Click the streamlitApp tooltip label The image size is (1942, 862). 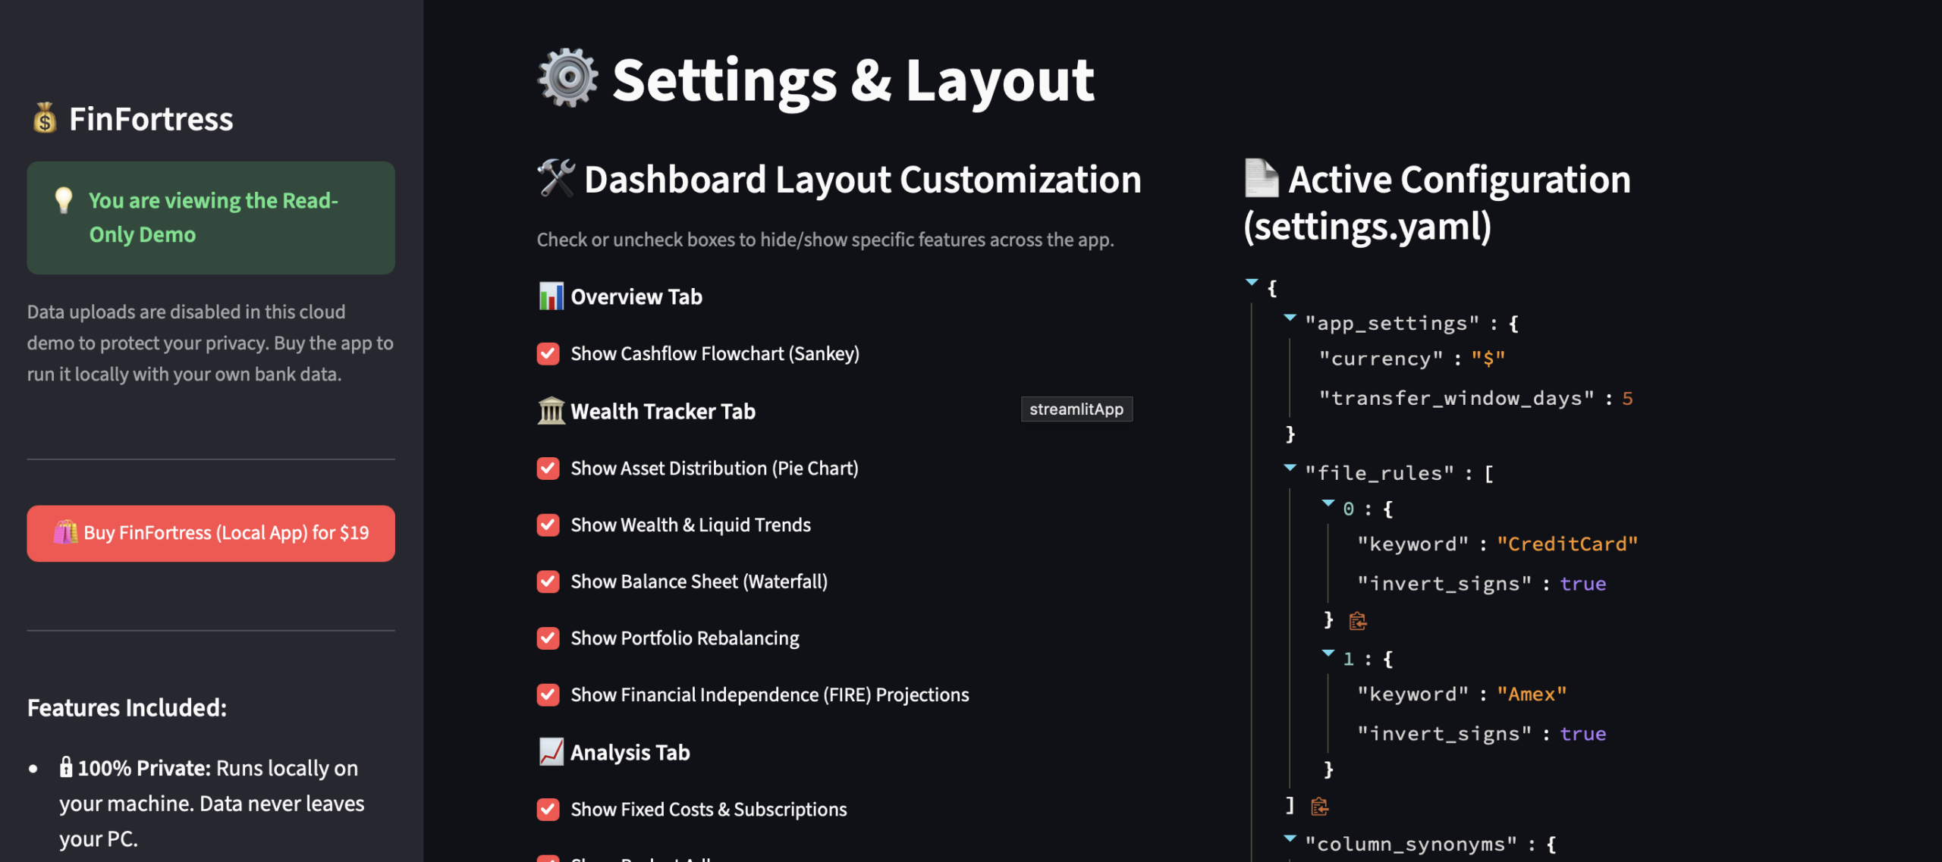click(x=1076, y=409)
